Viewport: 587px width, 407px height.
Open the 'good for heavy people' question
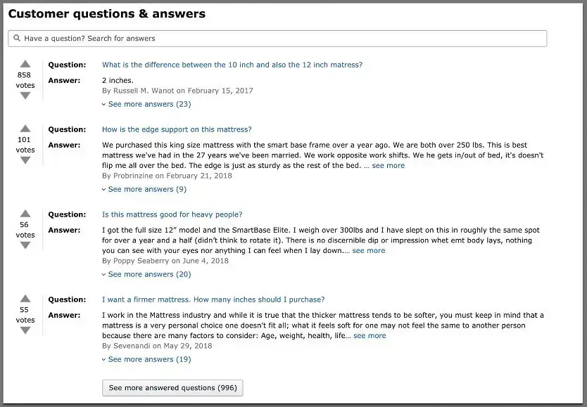[x=172, y=214]
